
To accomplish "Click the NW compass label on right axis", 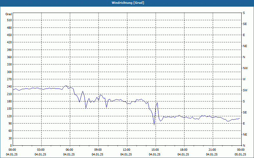I will tap(245, 68).
